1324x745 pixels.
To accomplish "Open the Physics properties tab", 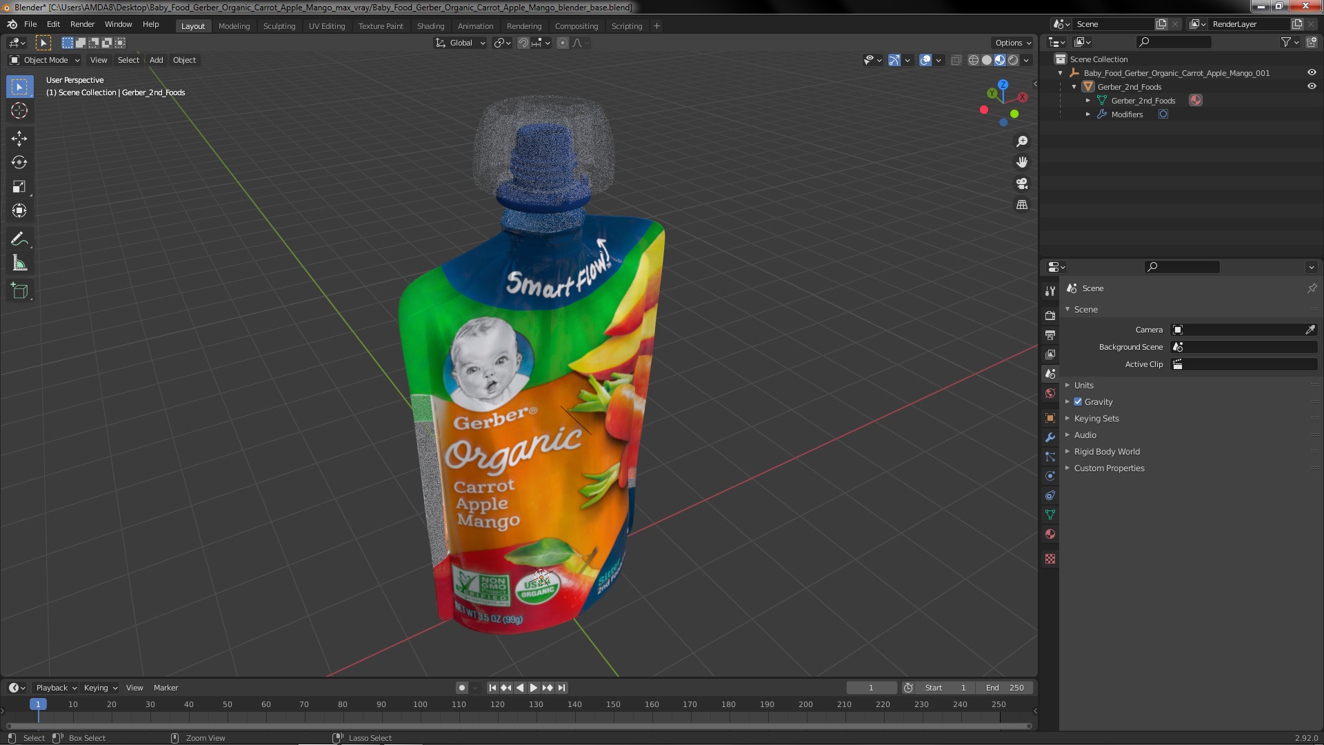I will click(x=1050, y=476).
